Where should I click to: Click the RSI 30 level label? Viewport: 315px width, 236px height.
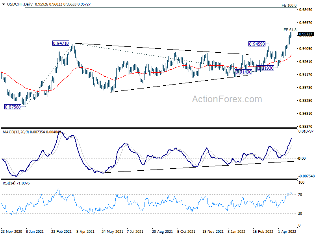coord(300,214)
